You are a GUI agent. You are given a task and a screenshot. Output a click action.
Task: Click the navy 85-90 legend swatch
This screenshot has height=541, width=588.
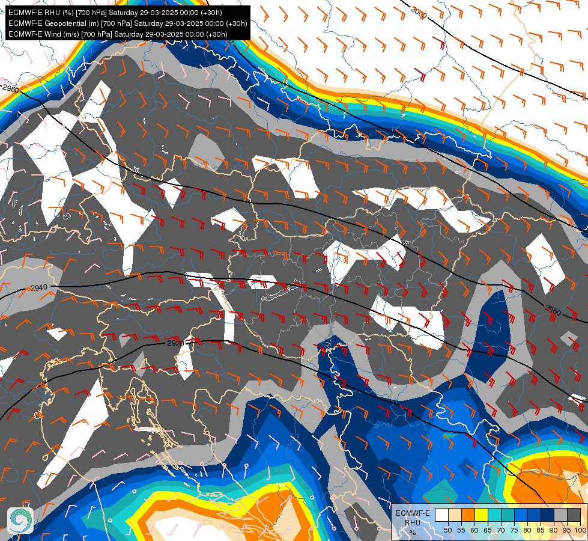pyautogui.click(x=548, y=515)
